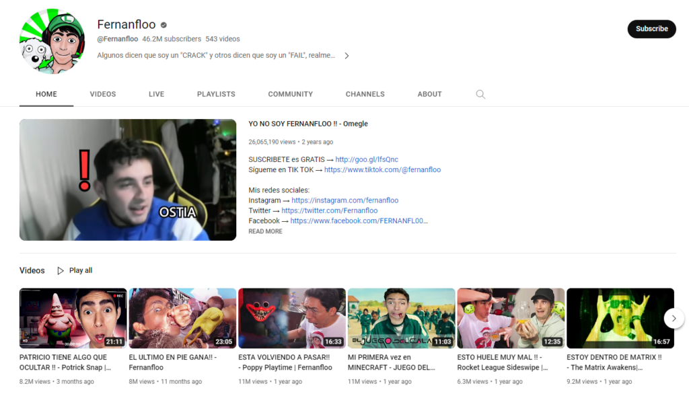Switch to the HOME tab
Screen dimensions: 689x396
click(x=46, y=94)
